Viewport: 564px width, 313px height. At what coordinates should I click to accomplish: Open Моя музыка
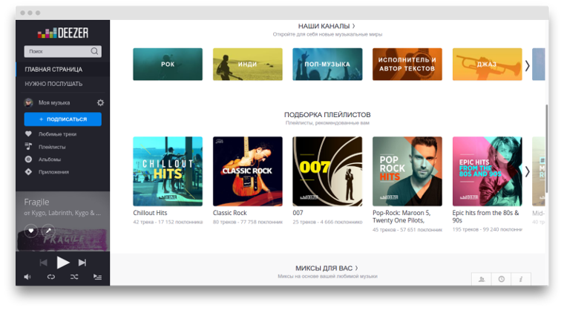coord(54,103)
